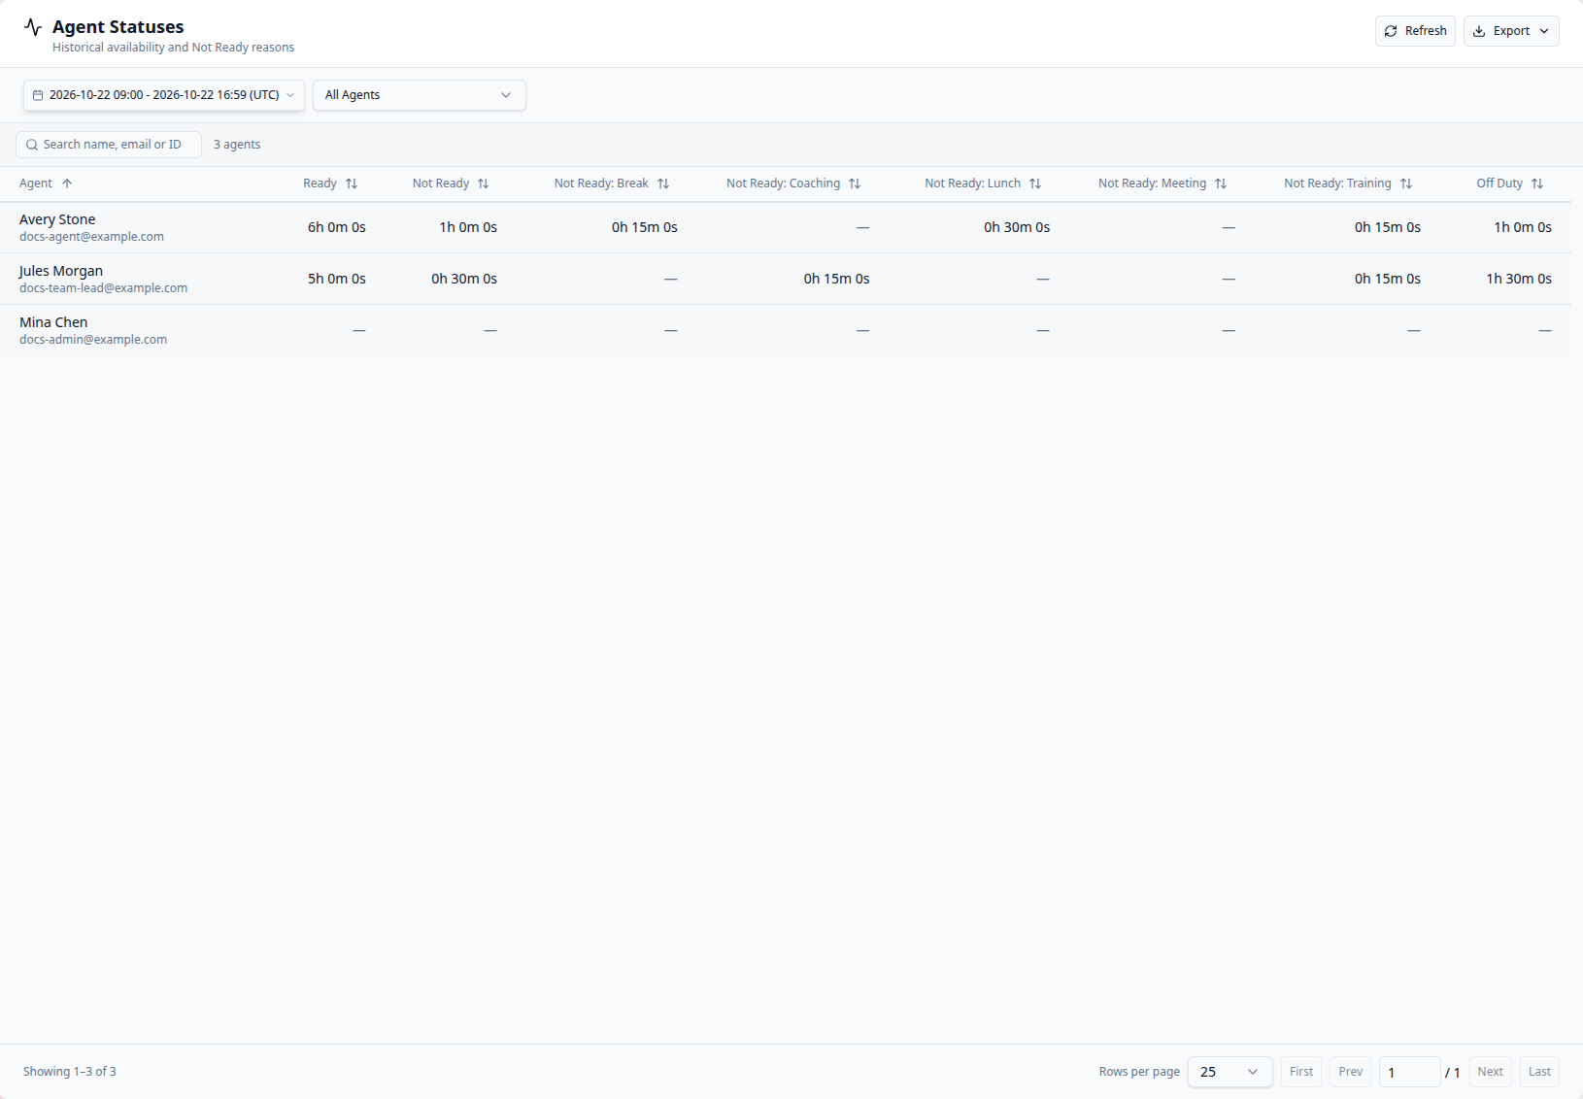The image size is (1583, 1099).
Task: Click email docs-admin@example.com
Action: pos(93,340)
